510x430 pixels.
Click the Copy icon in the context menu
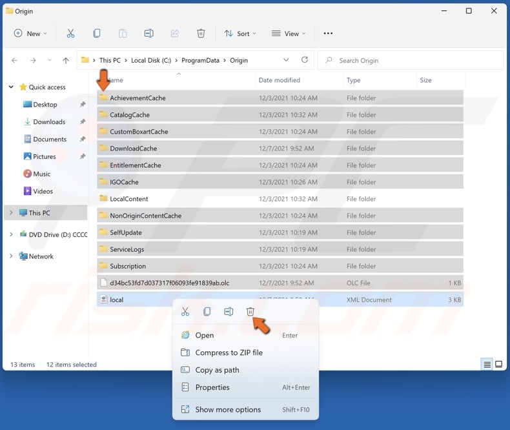click(x=207, y=312)
